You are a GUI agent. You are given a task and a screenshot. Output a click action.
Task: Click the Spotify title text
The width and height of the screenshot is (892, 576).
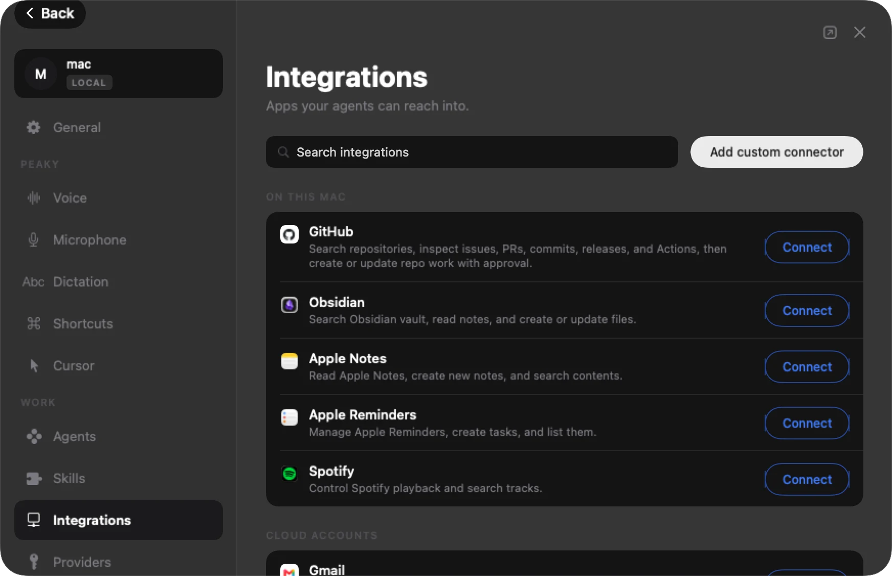click(x=331, y=471)
